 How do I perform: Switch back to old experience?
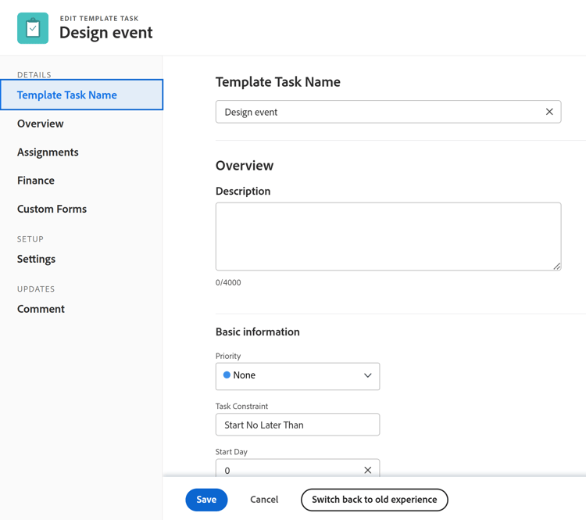pos(374,500)
